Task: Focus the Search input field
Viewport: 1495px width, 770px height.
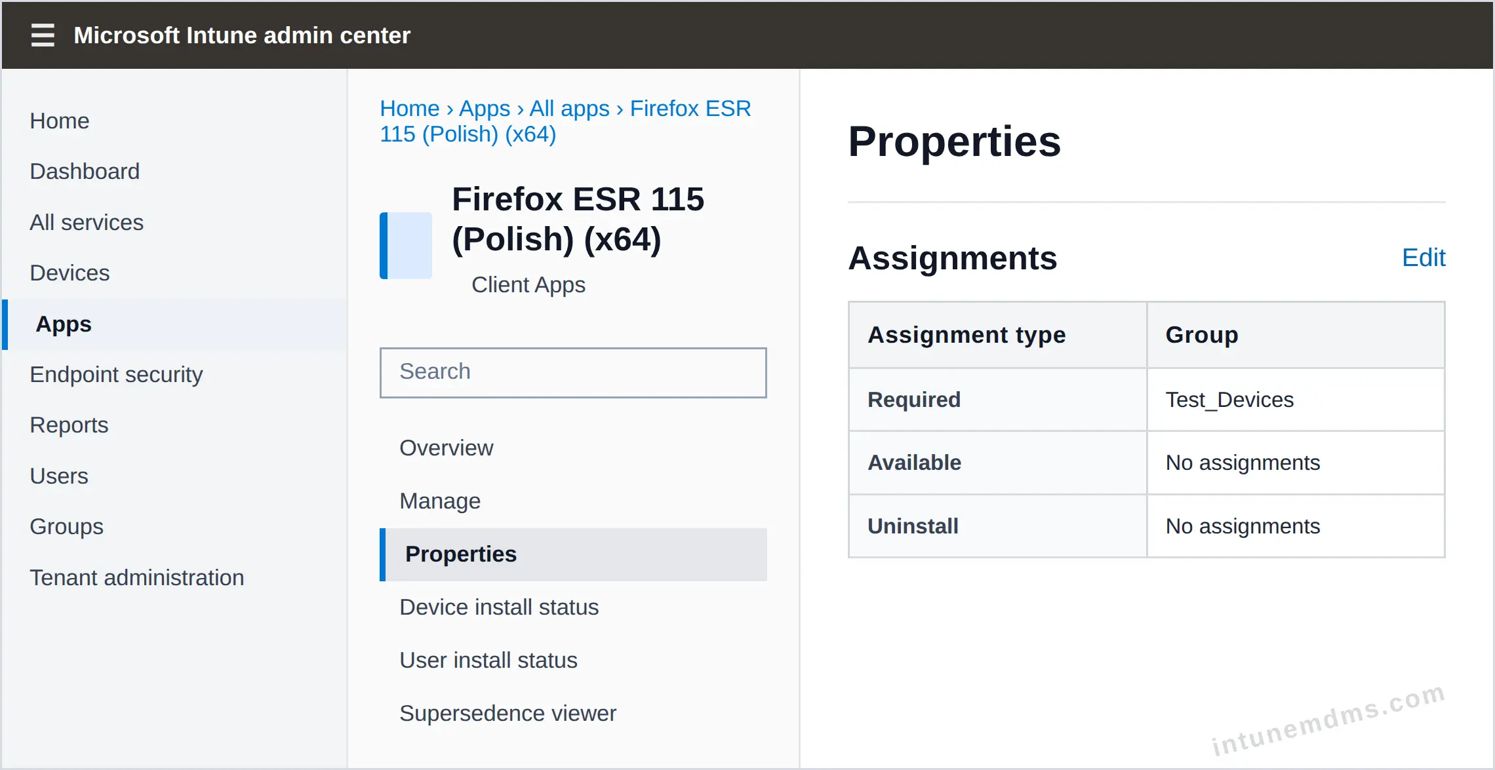Action: [573, 372]
